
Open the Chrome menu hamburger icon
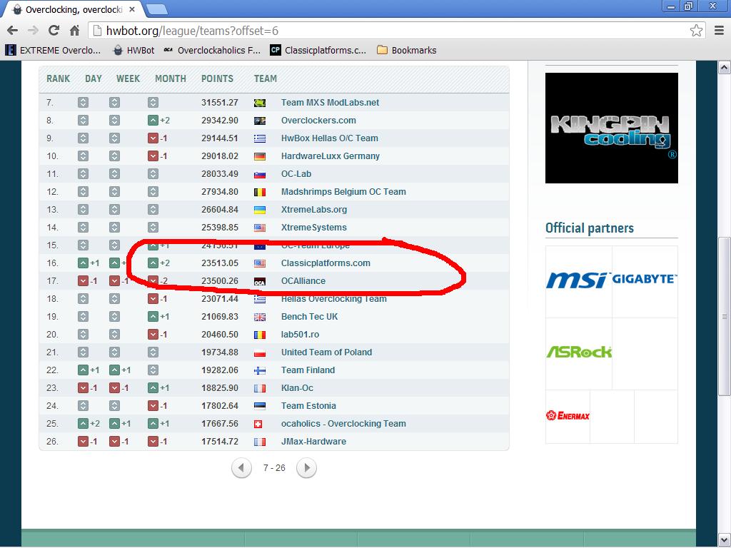pos(718,30)
